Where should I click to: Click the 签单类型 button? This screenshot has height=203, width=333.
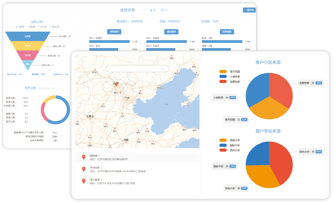pos(227,32)
